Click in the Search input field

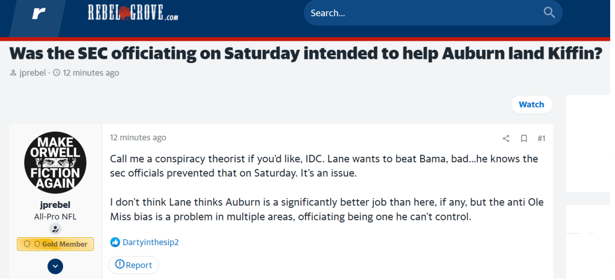(x=421, y=13)
